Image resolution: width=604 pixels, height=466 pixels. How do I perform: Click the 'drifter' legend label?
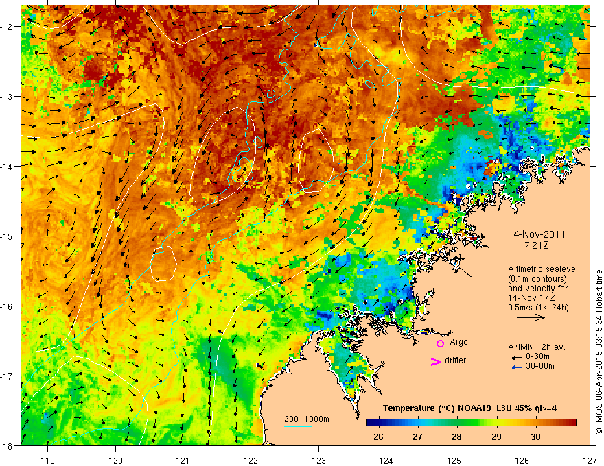click(455, 360)
